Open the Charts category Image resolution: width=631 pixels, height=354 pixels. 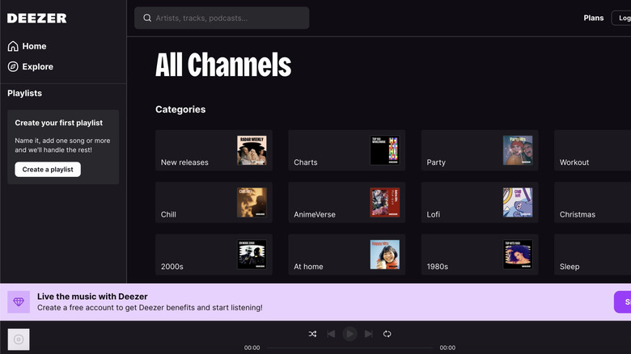click(x=346, y=150)
